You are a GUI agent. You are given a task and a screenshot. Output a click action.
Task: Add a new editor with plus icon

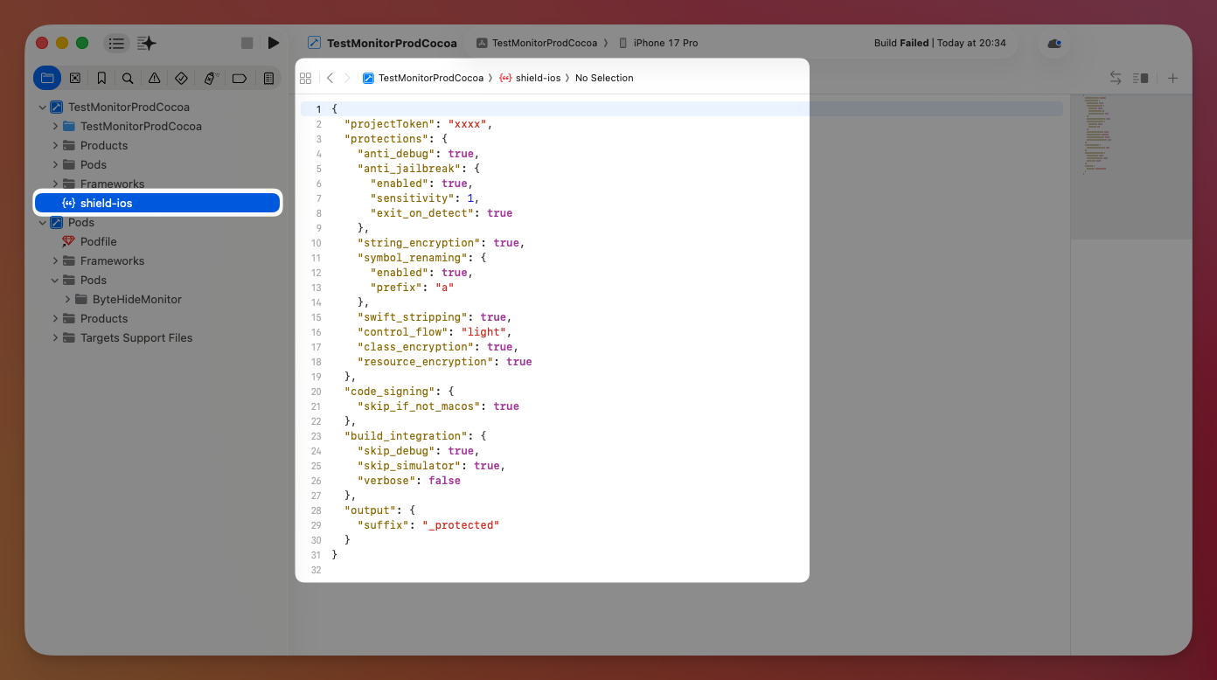(x=1173, y=78)
